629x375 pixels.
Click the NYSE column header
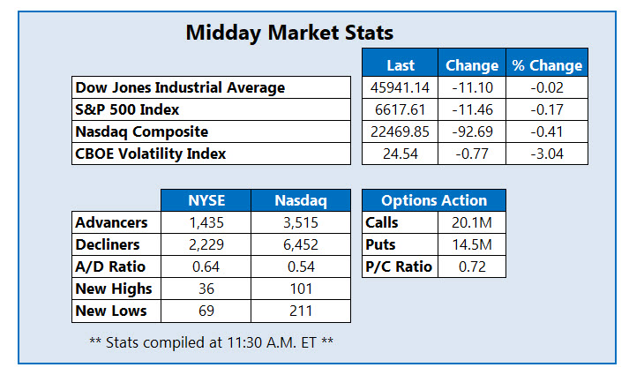pos(206,200)
